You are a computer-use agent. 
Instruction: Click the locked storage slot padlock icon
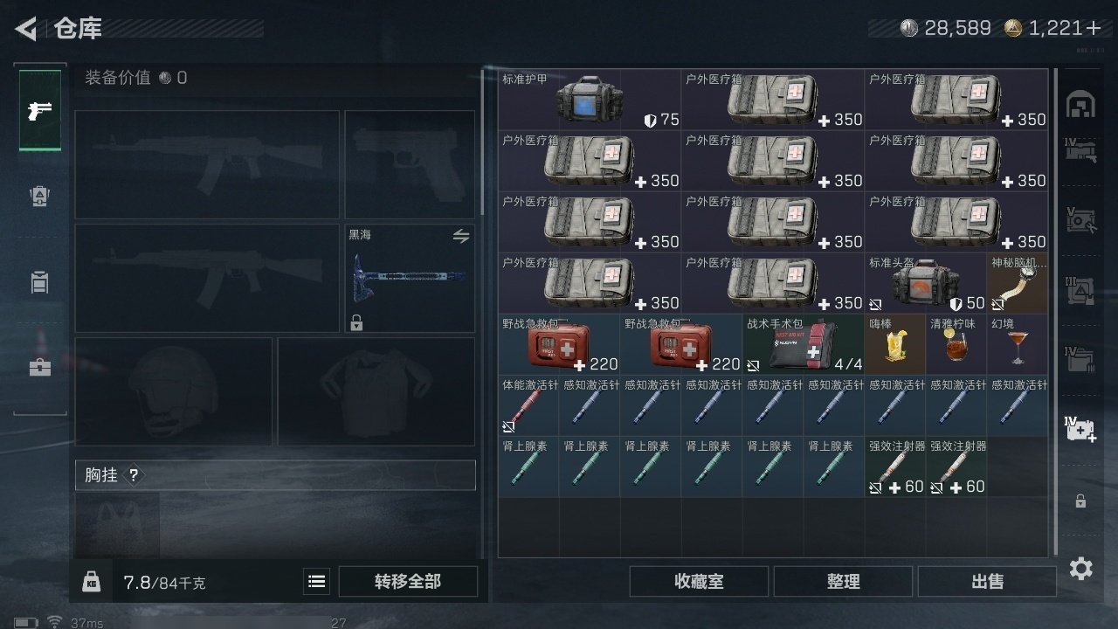(1080, 501)
